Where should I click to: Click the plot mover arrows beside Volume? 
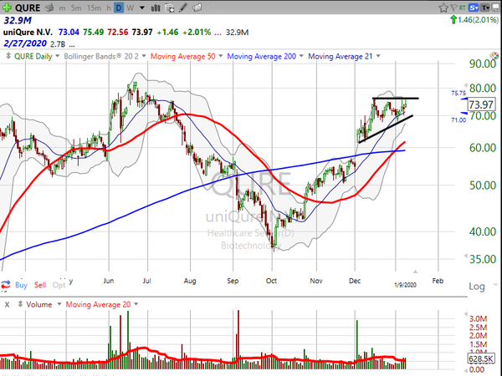[x=20, y=304]
